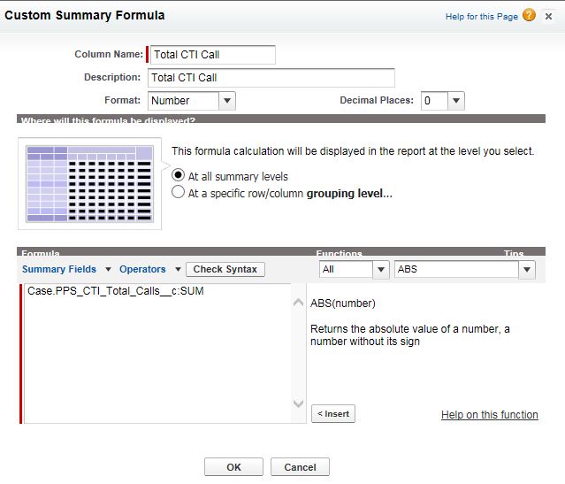Click the report grid preview thumbnail

(89, 184)
